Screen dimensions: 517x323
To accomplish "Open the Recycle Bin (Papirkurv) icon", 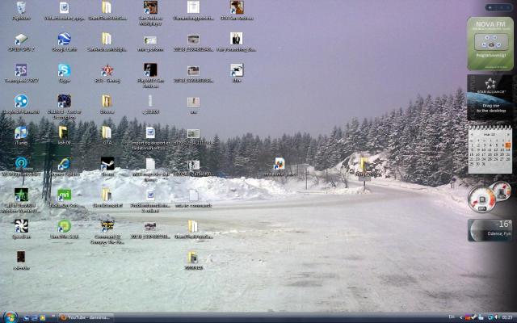I will click(x=21, y=8).
